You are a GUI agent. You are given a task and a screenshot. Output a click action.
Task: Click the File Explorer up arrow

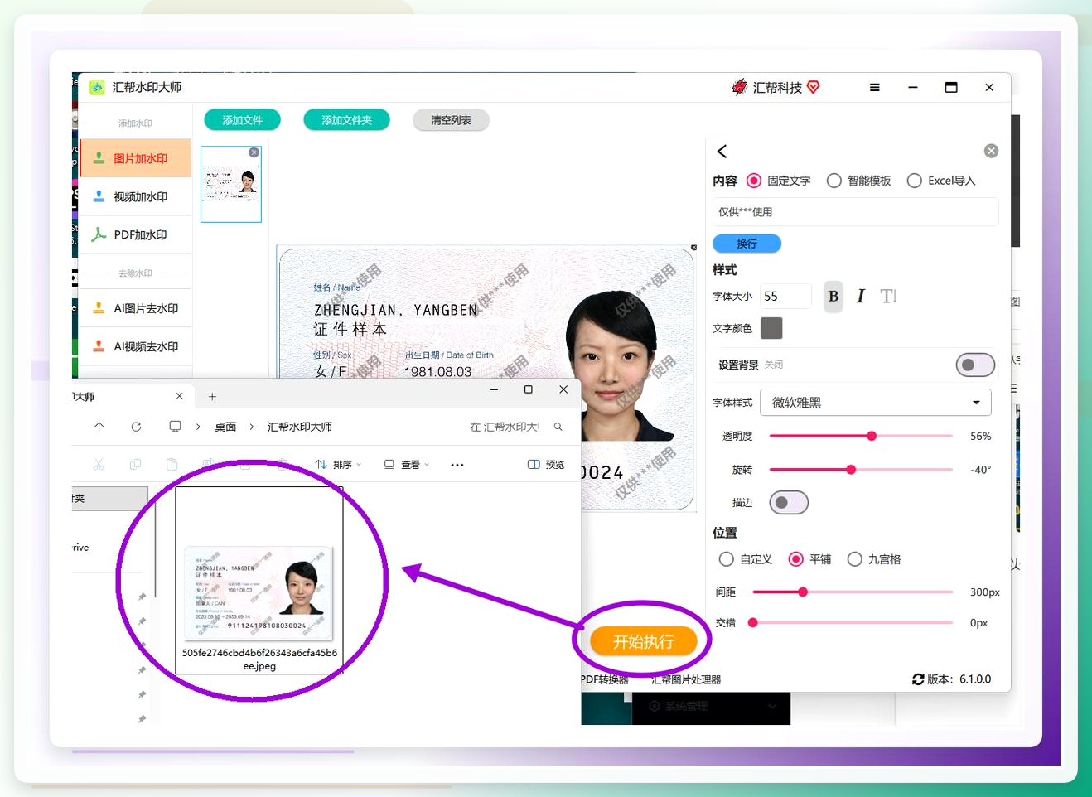coord(99,427)
